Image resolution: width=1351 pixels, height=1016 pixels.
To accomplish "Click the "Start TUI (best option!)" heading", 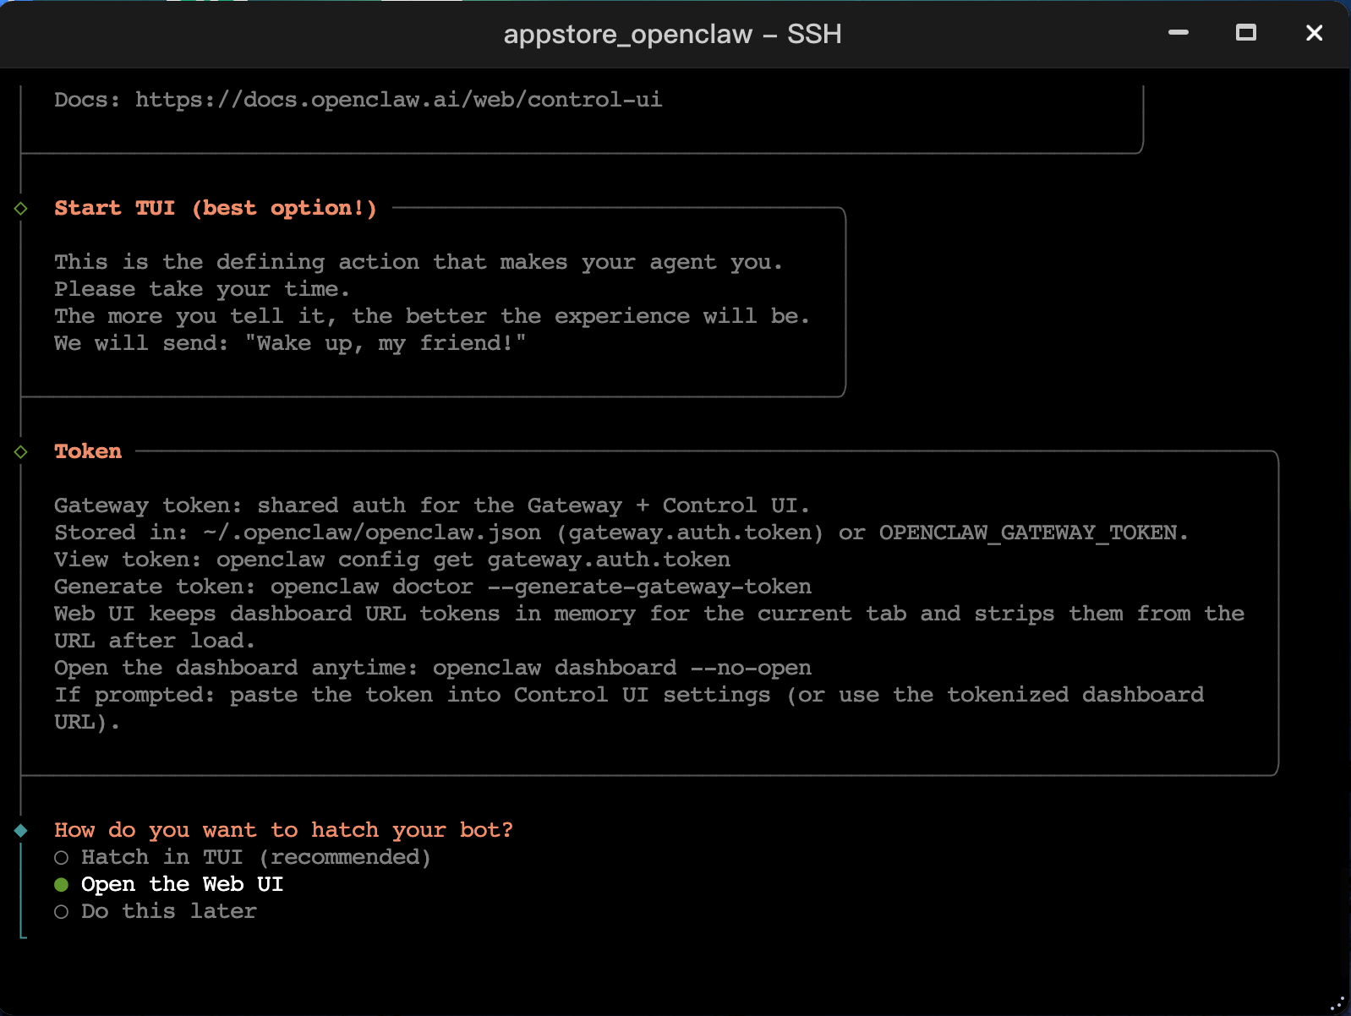I will pos(216,208).
